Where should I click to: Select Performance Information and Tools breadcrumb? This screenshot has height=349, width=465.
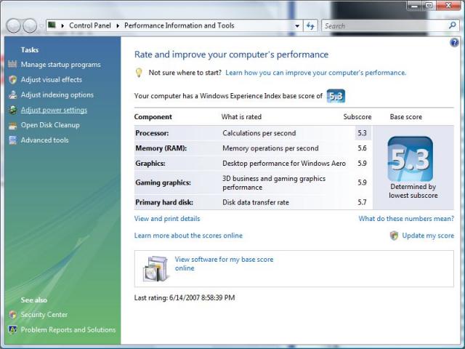(x=179, y=25)
